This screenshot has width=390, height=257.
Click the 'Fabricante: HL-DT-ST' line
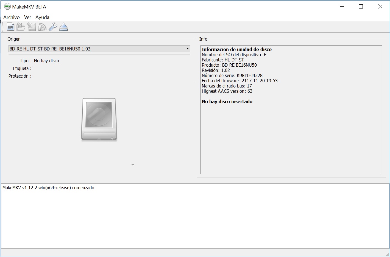click(x=223, y=60)
